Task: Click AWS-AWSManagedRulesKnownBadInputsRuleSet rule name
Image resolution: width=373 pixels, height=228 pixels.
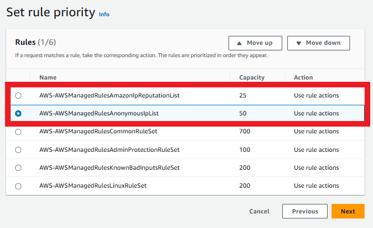Action: pyautogui.click(x=109, y=167)
